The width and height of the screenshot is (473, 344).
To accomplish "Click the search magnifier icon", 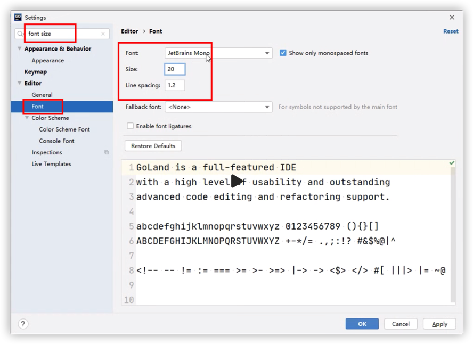I will pyautogui.click(x=20, y=34).
